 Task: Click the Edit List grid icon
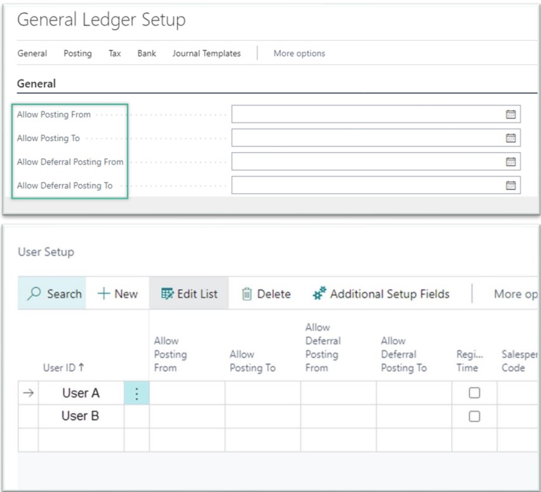pos(167,294)
